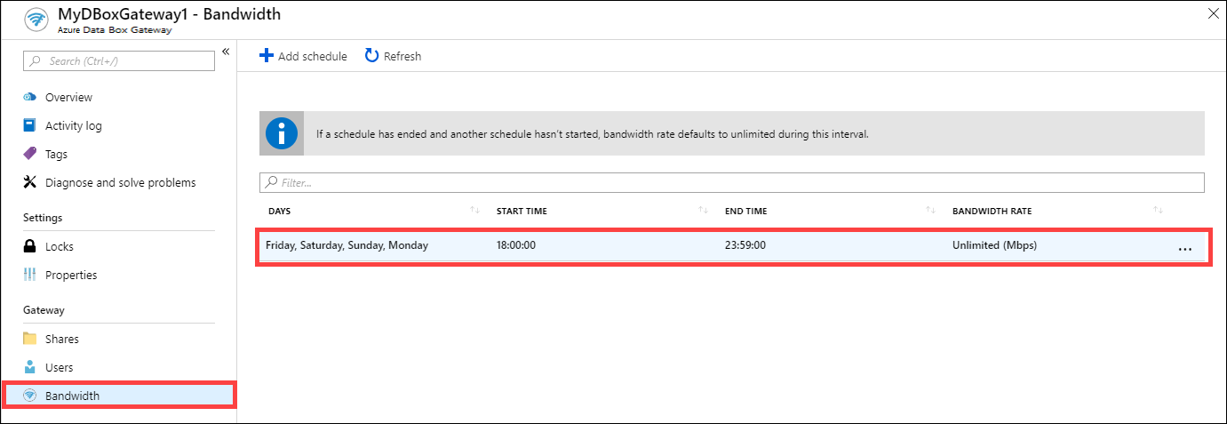Click the Diagnose wrench icon
The image size is (1227, 424).
[29, 182]
